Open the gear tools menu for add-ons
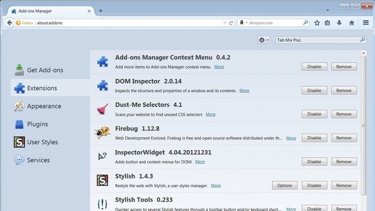 (x=264, y=40)
